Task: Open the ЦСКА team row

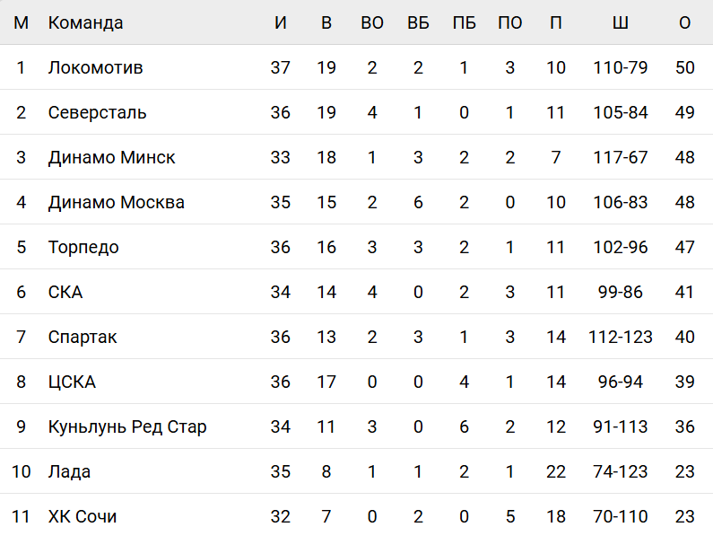Action: (72, 382)
